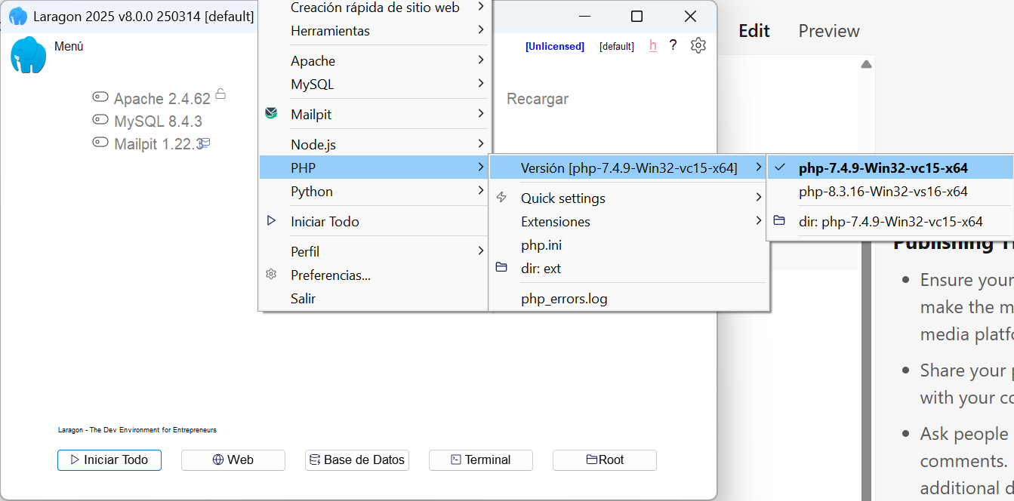Open help with the question mark icon

click(x=673, y=45)
